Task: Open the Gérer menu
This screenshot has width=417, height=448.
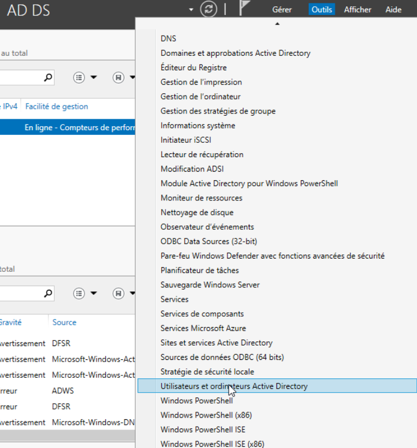Action: point(282,10)
